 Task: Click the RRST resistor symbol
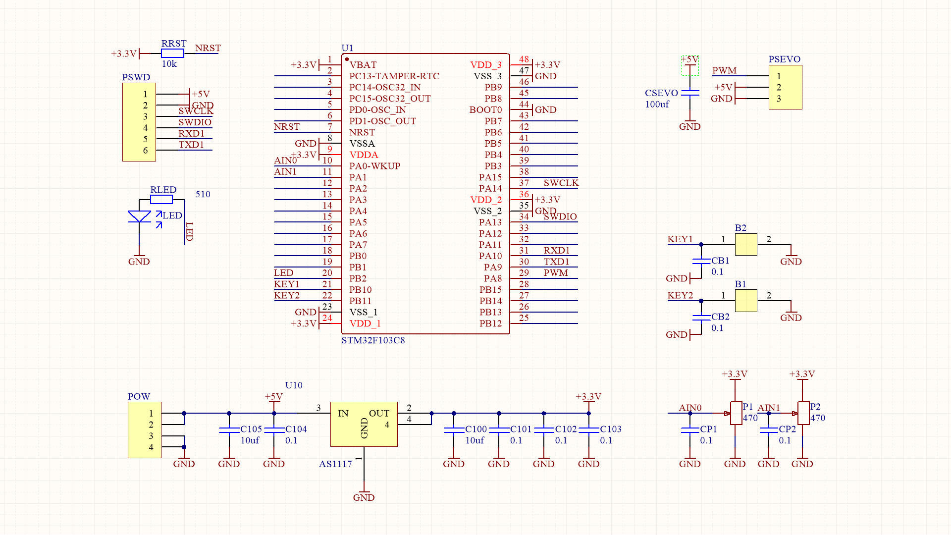click(172, 53)
